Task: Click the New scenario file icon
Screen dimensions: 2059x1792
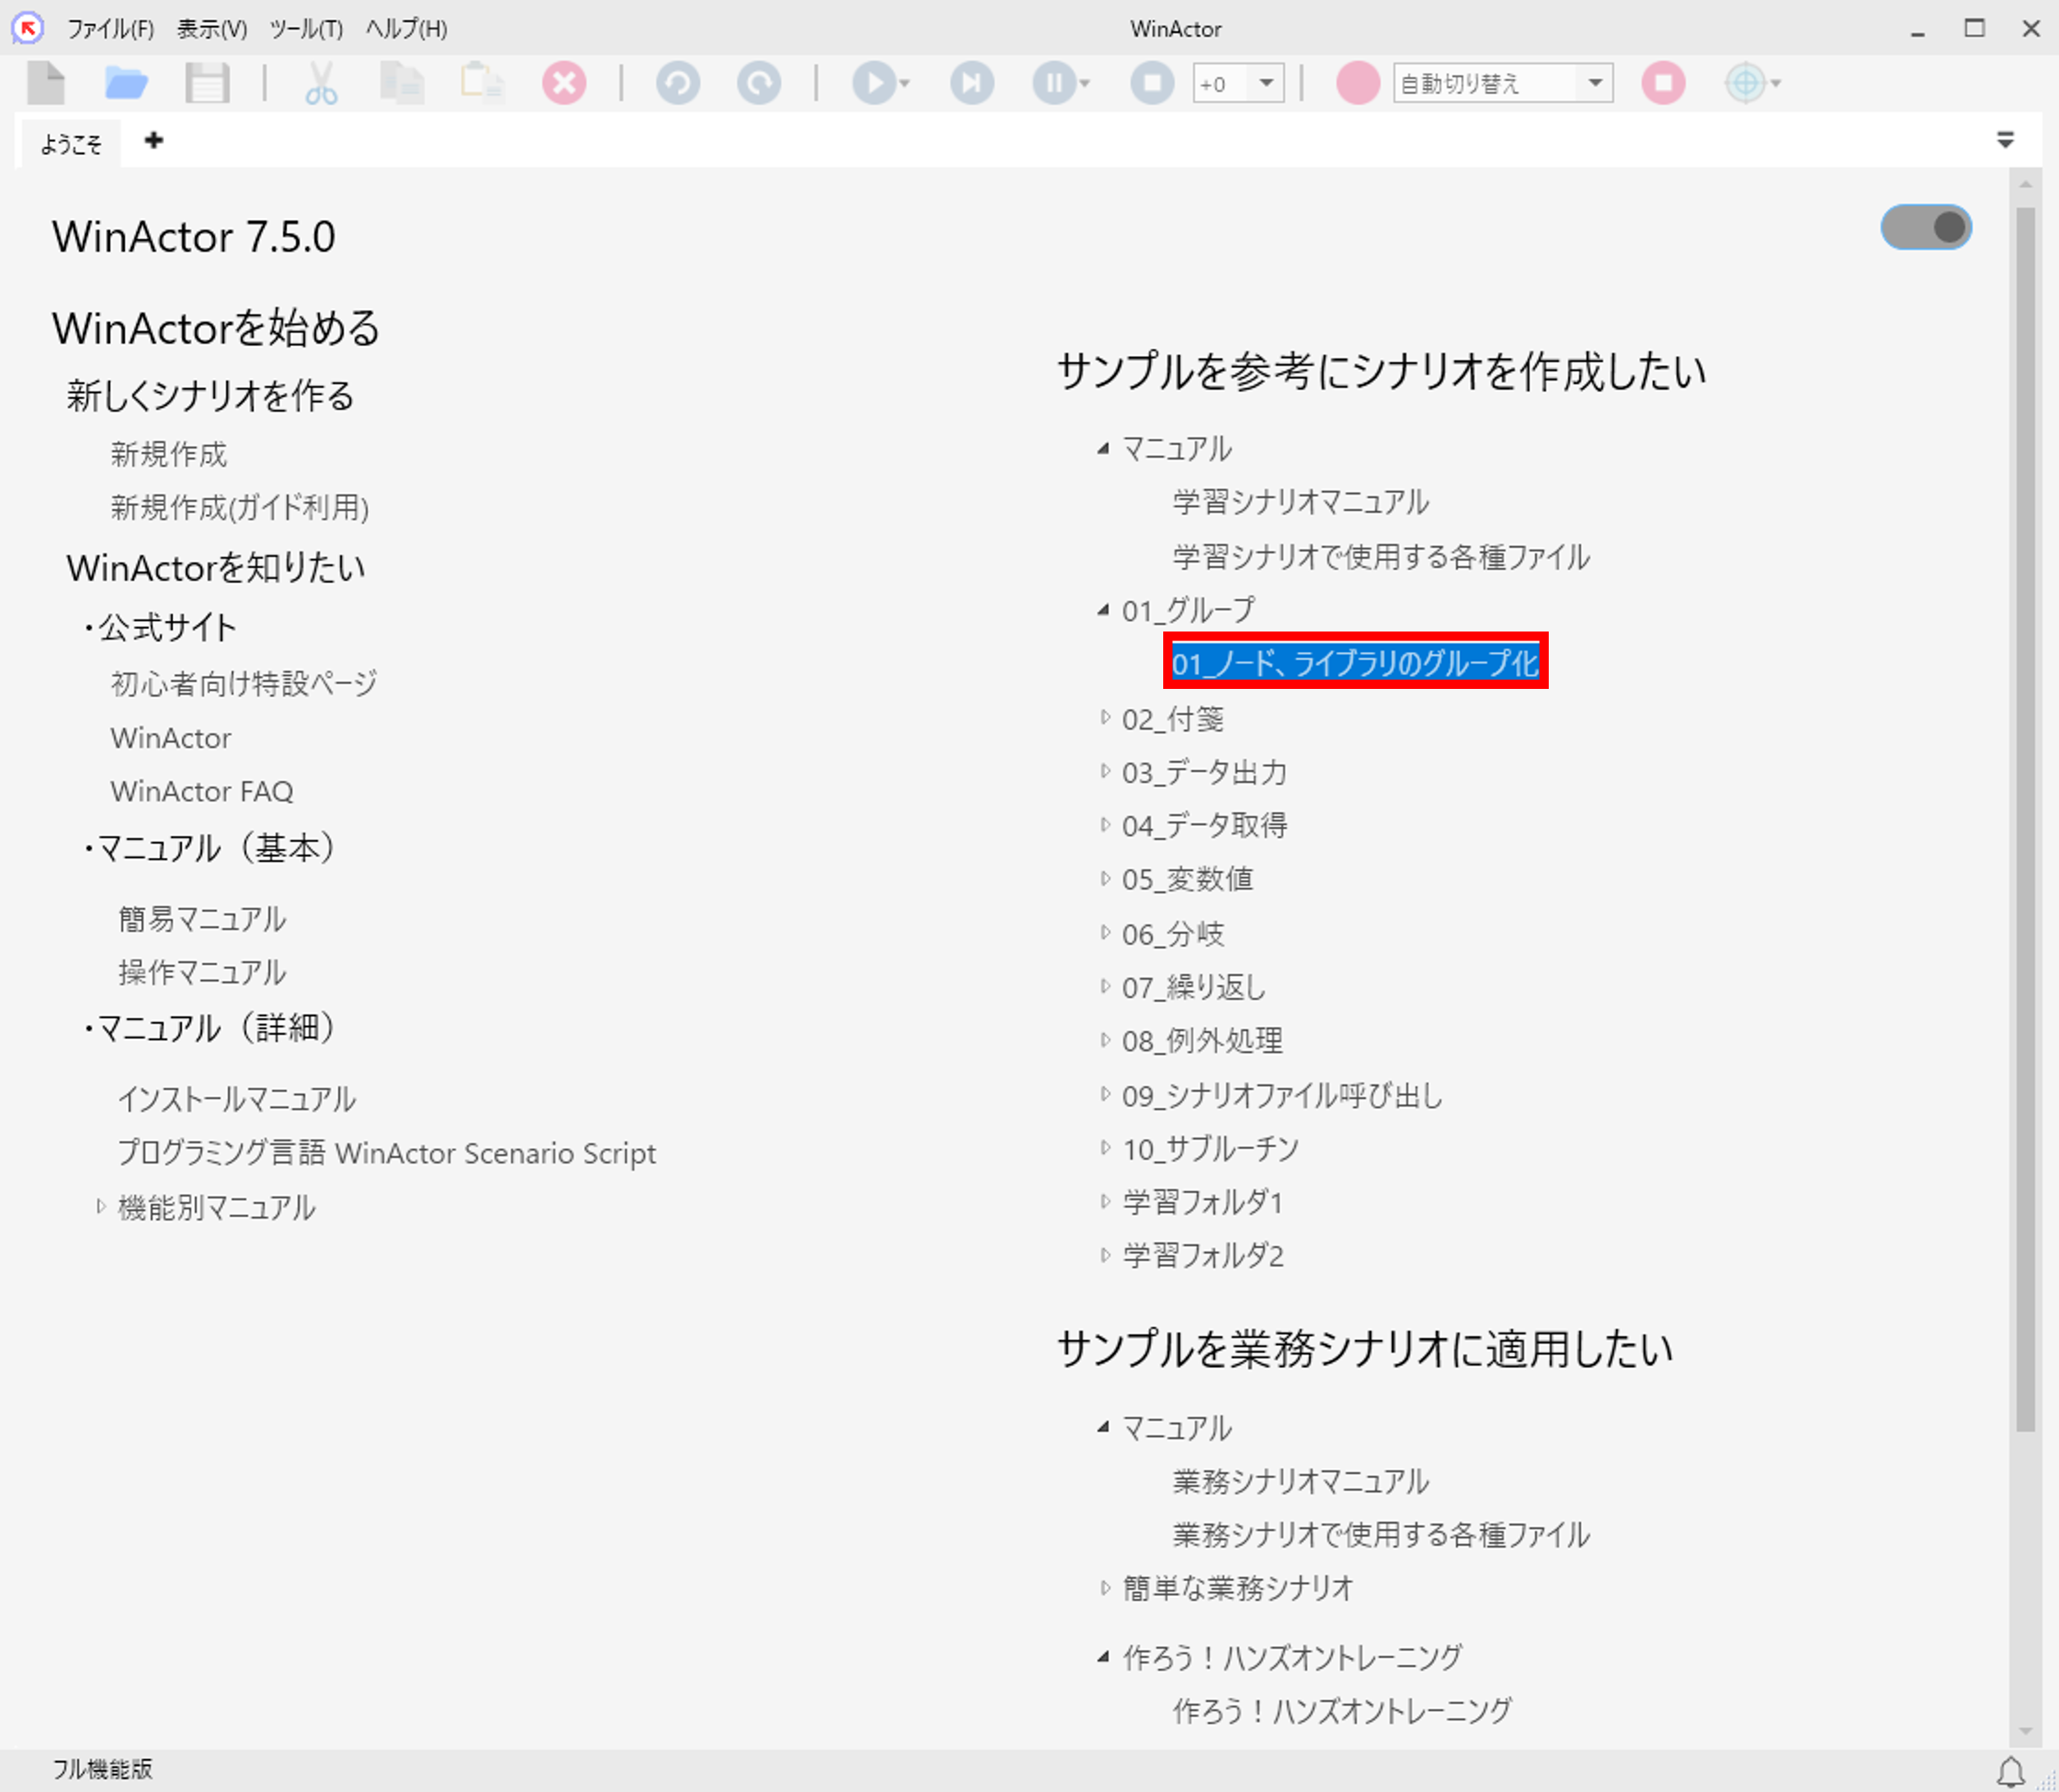Action: [x=46, y=83]
